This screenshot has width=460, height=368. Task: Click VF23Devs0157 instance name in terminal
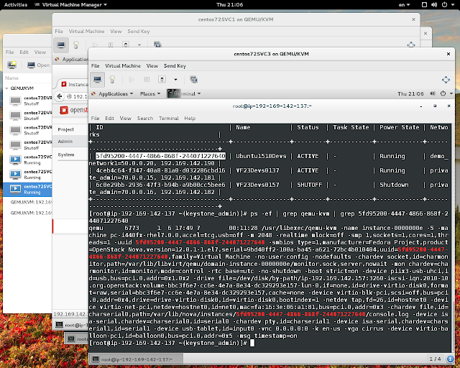click(257, 185)
